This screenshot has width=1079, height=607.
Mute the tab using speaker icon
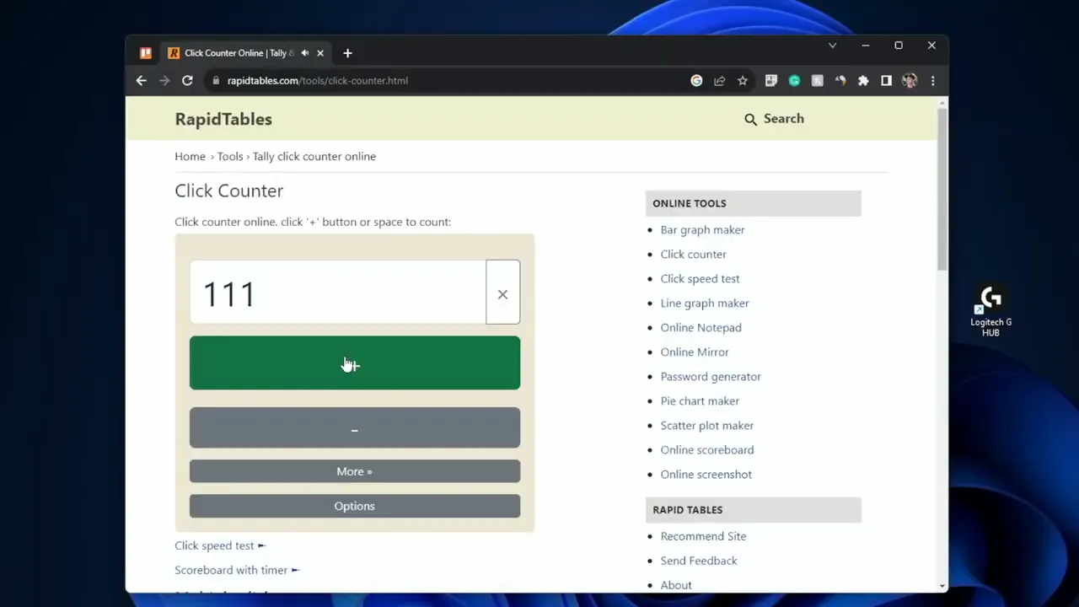(304, 53)
